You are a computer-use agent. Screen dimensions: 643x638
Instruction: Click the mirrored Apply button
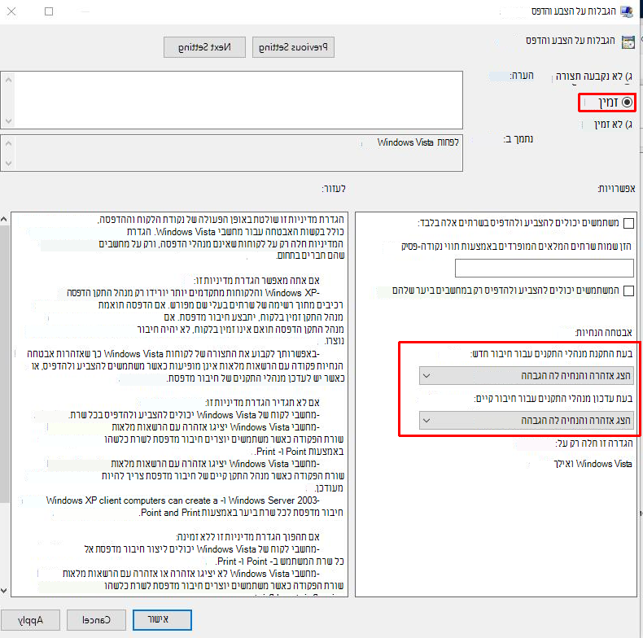click(x=30, y=620)
